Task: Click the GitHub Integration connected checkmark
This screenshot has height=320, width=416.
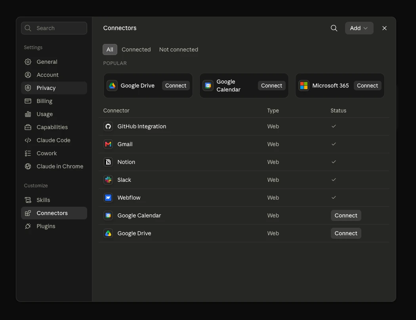Action: coord(334,126)
